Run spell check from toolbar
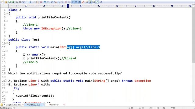The height and width of the screenshot is (109, 195). 23,2
